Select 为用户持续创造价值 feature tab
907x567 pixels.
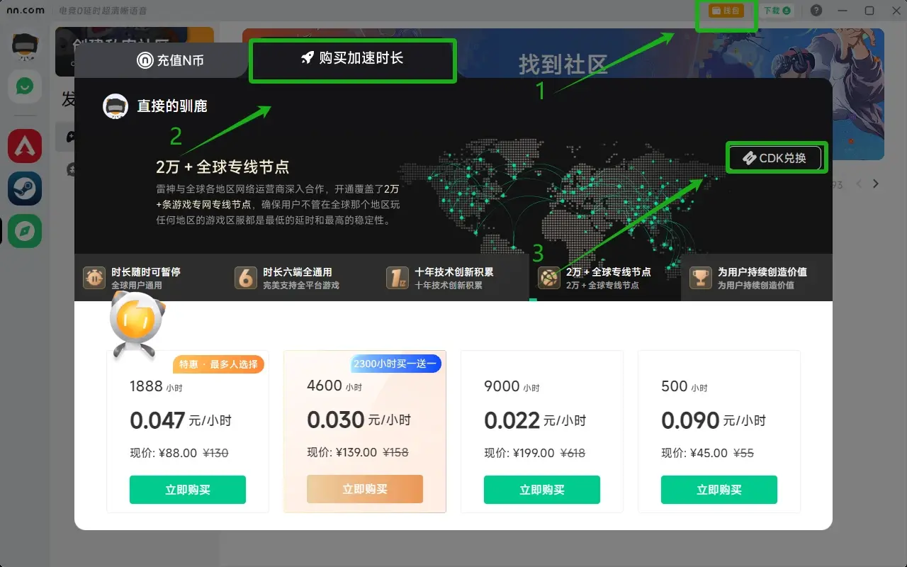coord(757,278)
